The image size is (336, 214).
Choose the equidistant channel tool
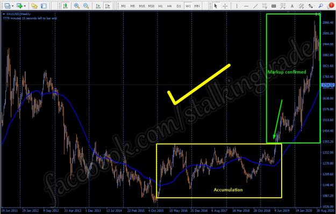[264, 6]
